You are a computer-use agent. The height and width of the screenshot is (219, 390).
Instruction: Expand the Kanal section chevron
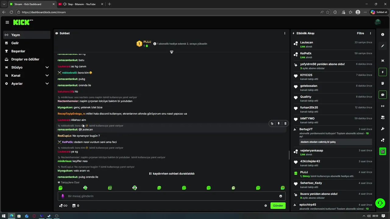47,75
